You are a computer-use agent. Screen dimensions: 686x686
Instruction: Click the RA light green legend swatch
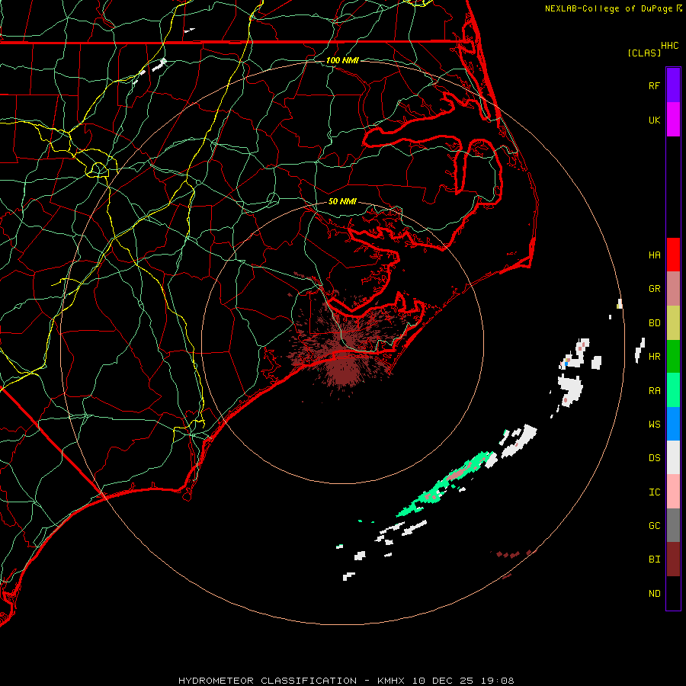673,390
